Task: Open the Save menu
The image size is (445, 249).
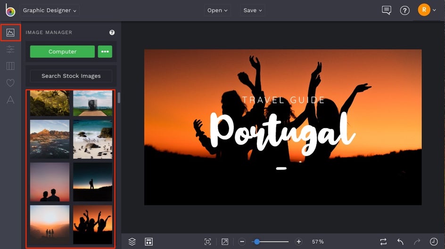Action: (x=253, y=10)
